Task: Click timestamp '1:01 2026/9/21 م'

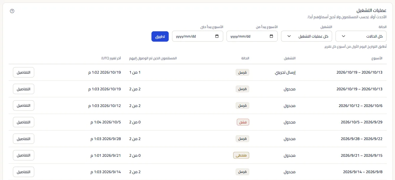Action: click(x=106, y=155)
